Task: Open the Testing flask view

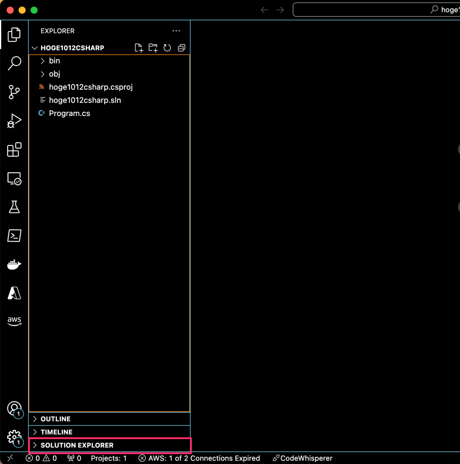Action: point(14,207)
